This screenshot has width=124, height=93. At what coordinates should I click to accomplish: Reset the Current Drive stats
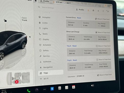click(x=79, y=18)
